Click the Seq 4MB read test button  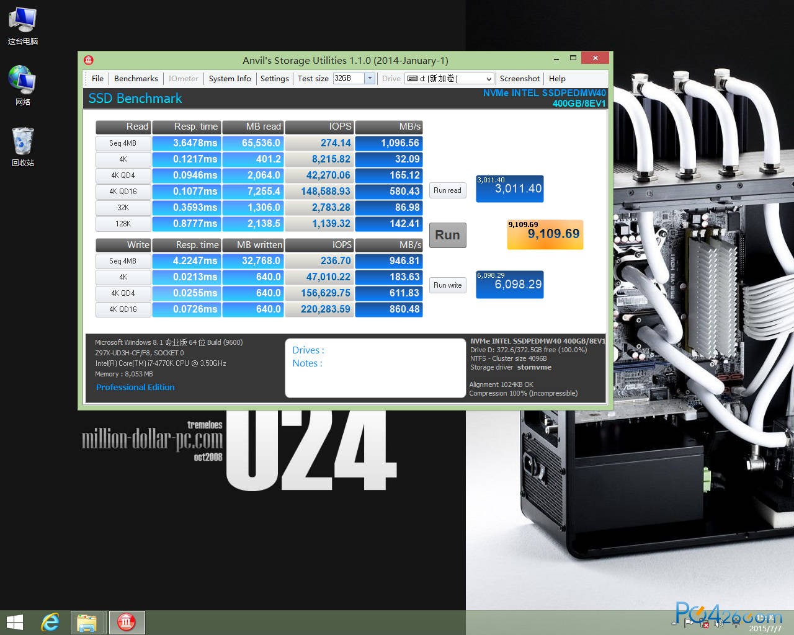[x=123, y=143]
